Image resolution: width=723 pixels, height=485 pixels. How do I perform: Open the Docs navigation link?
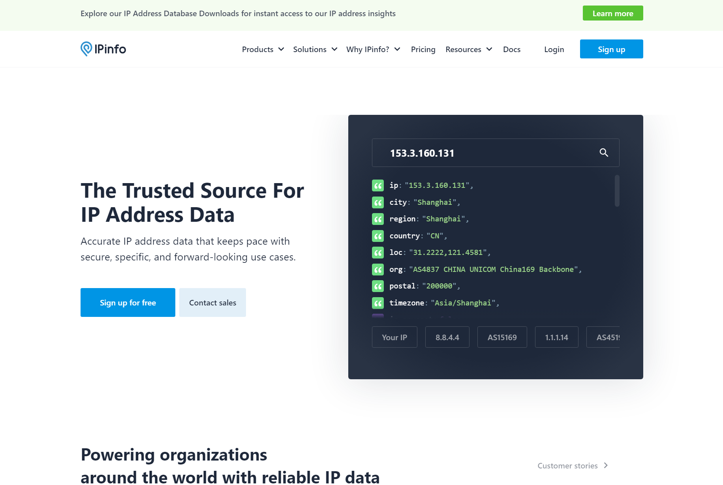click(x=511, y=49)
